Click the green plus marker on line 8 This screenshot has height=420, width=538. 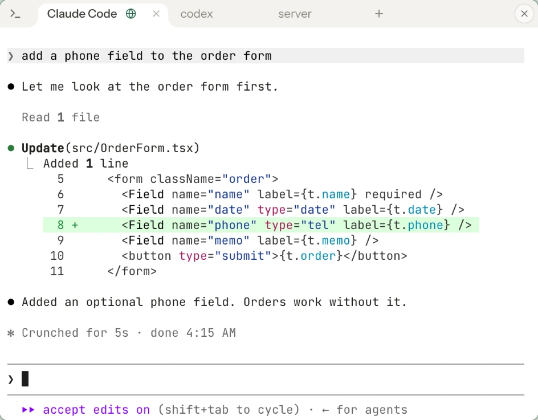(75, 225)
